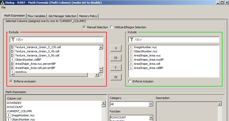Click the filter funnel icon in Include panel
The height and width of the screenshot is (121, 229).
pyautogui.click(x=131, y=40)
